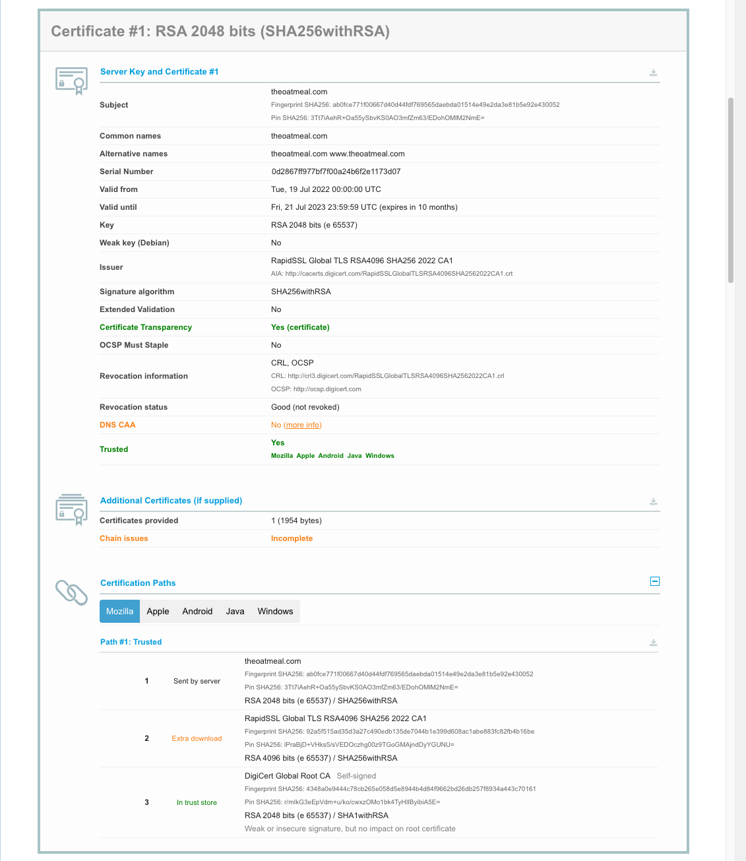The width and height of the screenshot is (746, 861).
Task: Click the Additional Certificates section heading
Action: point(171,500)
